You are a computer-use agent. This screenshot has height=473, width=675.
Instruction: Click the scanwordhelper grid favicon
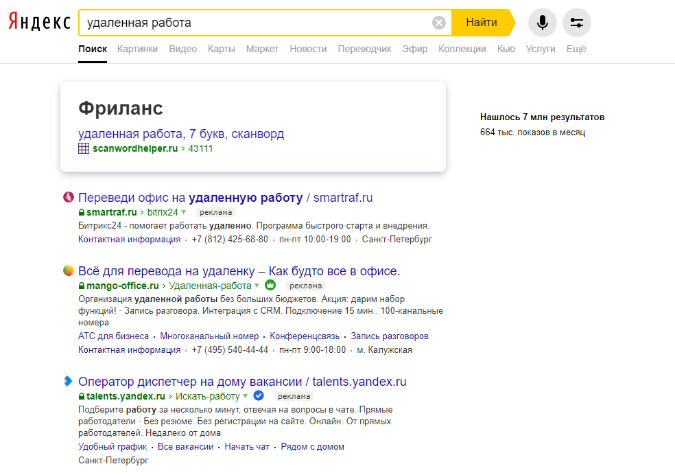[84, 148]
